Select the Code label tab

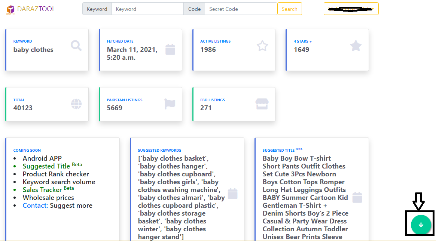194,9
